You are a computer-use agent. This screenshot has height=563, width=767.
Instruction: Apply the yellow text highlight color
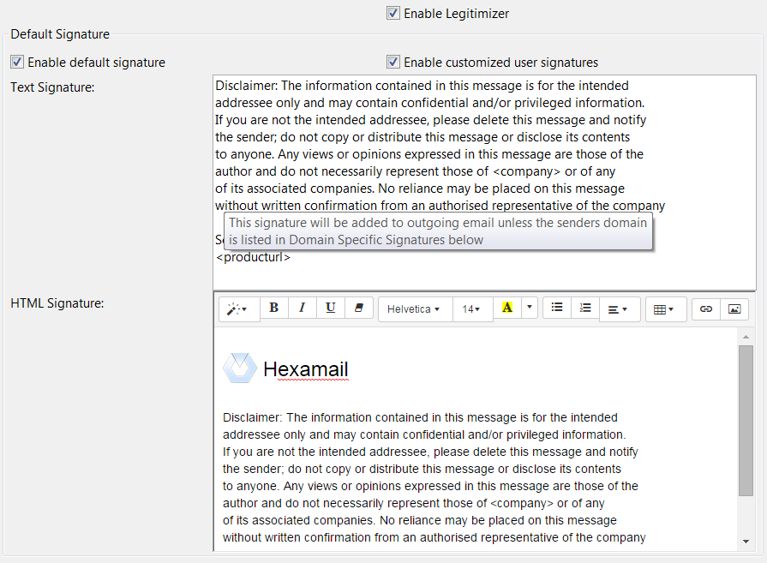pyautogui.click(x=506, y=308)
